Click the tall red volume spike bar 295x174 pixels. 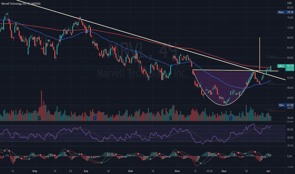[41, 106]
